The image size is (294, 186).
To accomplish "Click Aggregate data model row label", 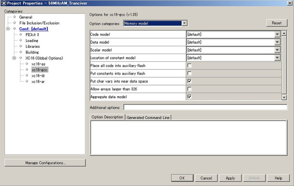I will click(x=108, y=97).
